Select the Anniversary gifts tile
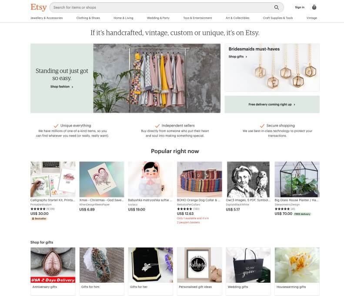Screen dimensions: 344x301 [x=53, y=271]
